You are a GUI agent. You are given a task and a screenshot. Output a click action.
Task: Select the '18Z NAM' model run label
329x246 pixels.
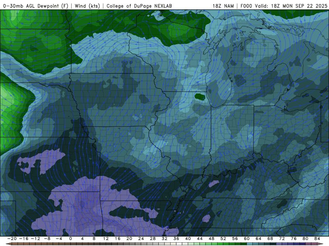[223, 6]
